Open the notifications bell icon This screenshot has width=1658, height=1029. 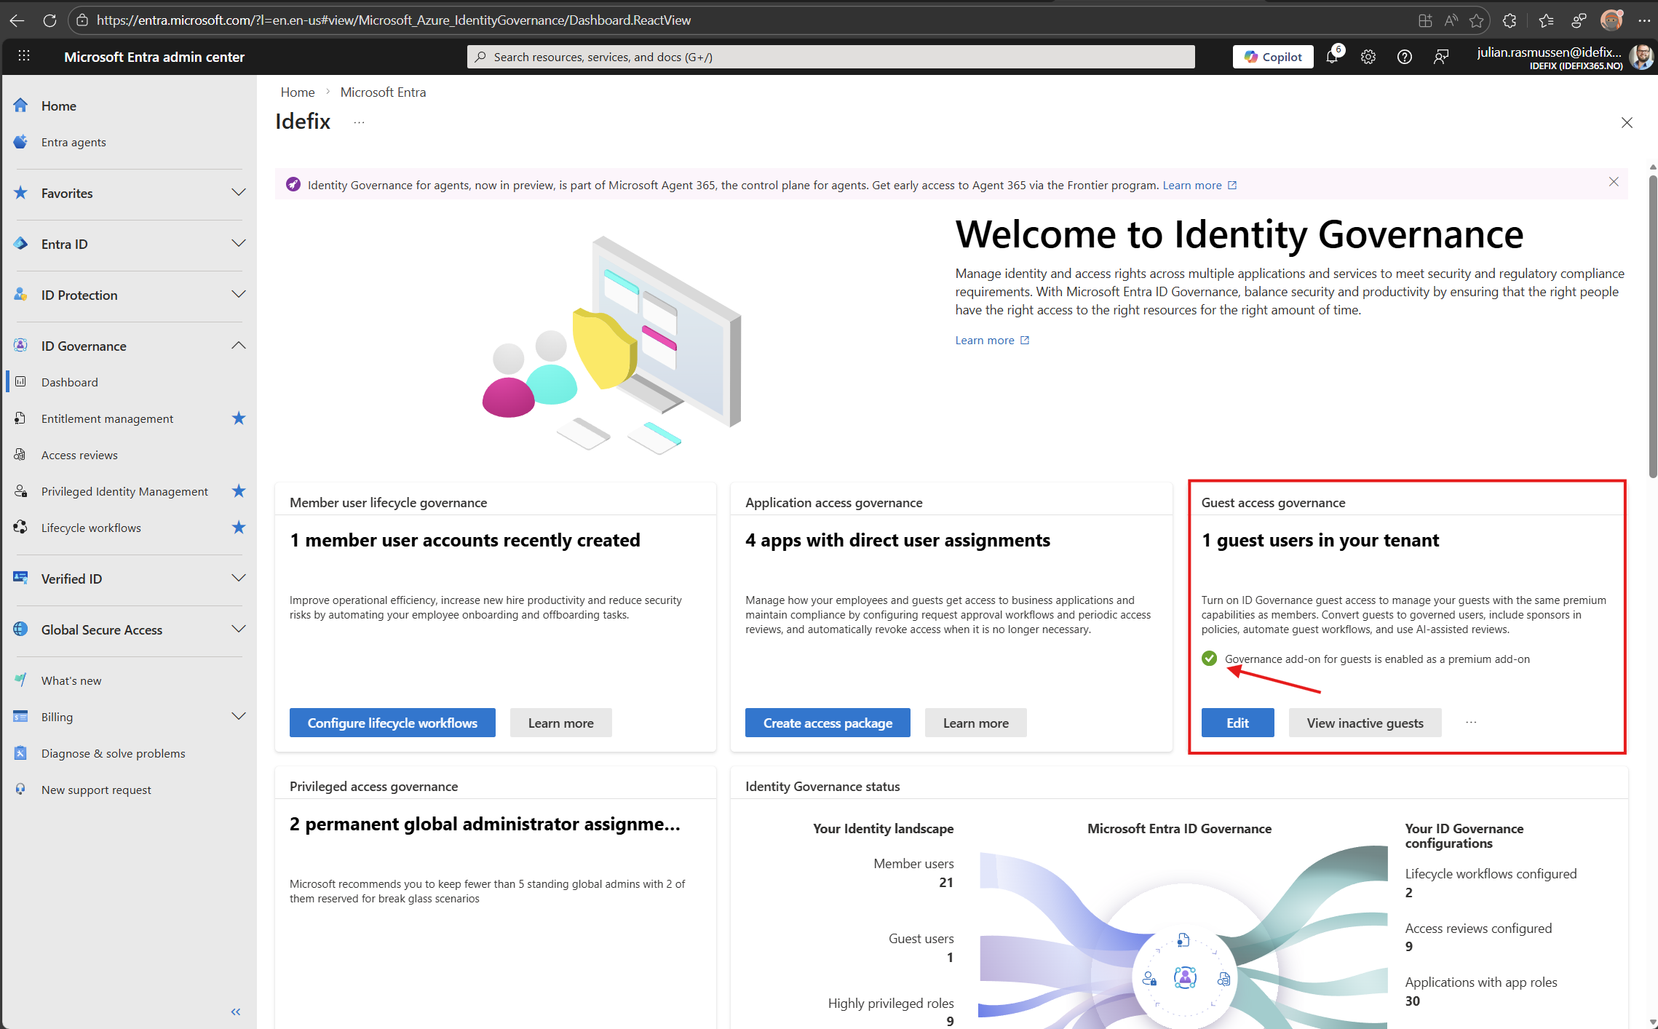[x=1332, y=56]
